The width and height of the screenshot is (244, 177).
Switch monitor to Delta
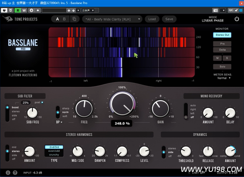coord(222,50)
